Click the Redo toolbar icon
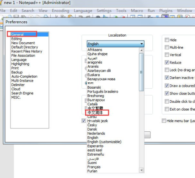 [88, 16]
